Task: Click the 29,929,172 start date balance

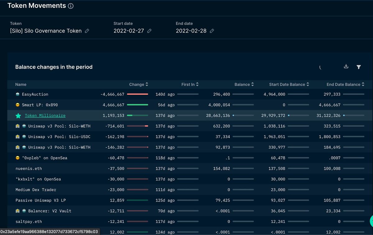Action: point(273,115)
